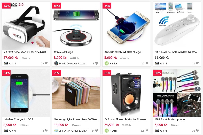Open the Bluetooth remote controller product image
This screenshot has width=203, height=135.
[x=177, y=26]
